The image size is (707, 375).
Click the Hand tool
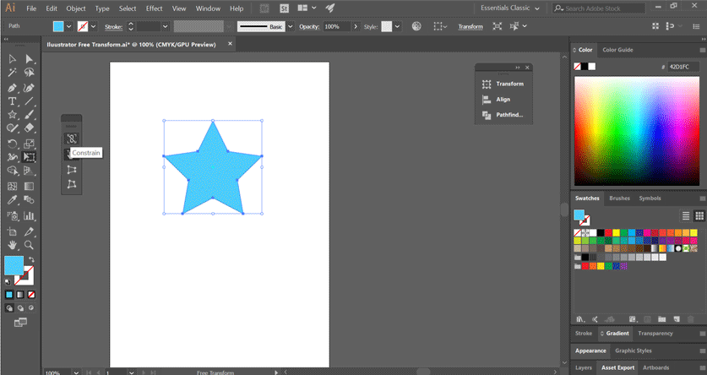(13, 244)
